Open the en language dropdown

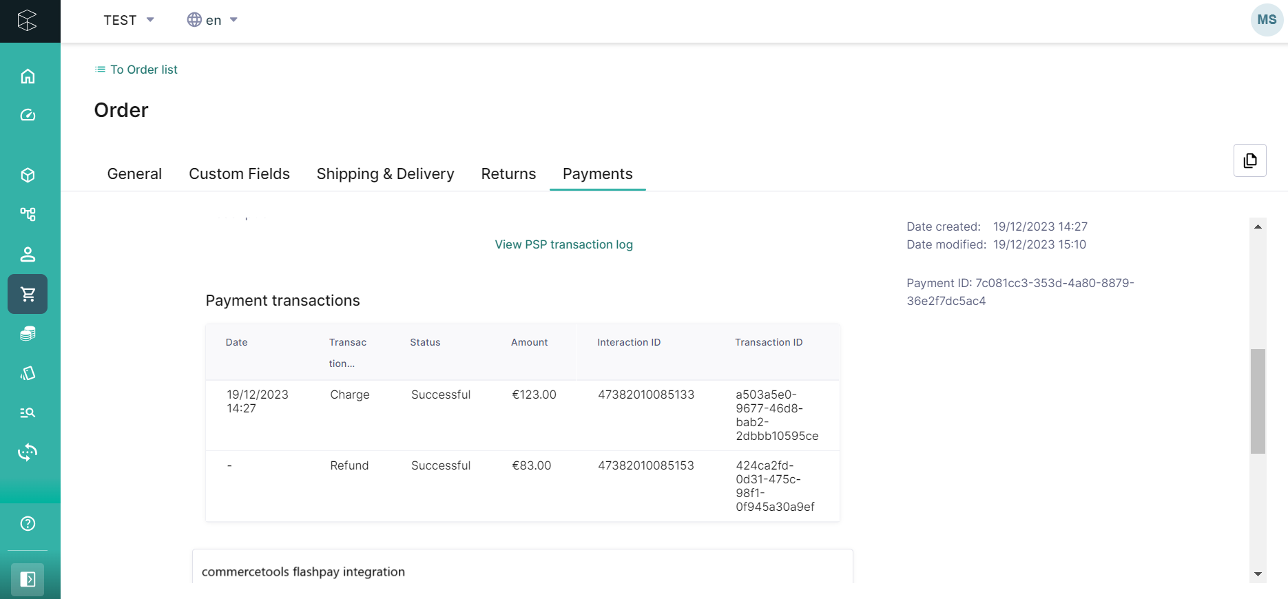tap(212, 20)
